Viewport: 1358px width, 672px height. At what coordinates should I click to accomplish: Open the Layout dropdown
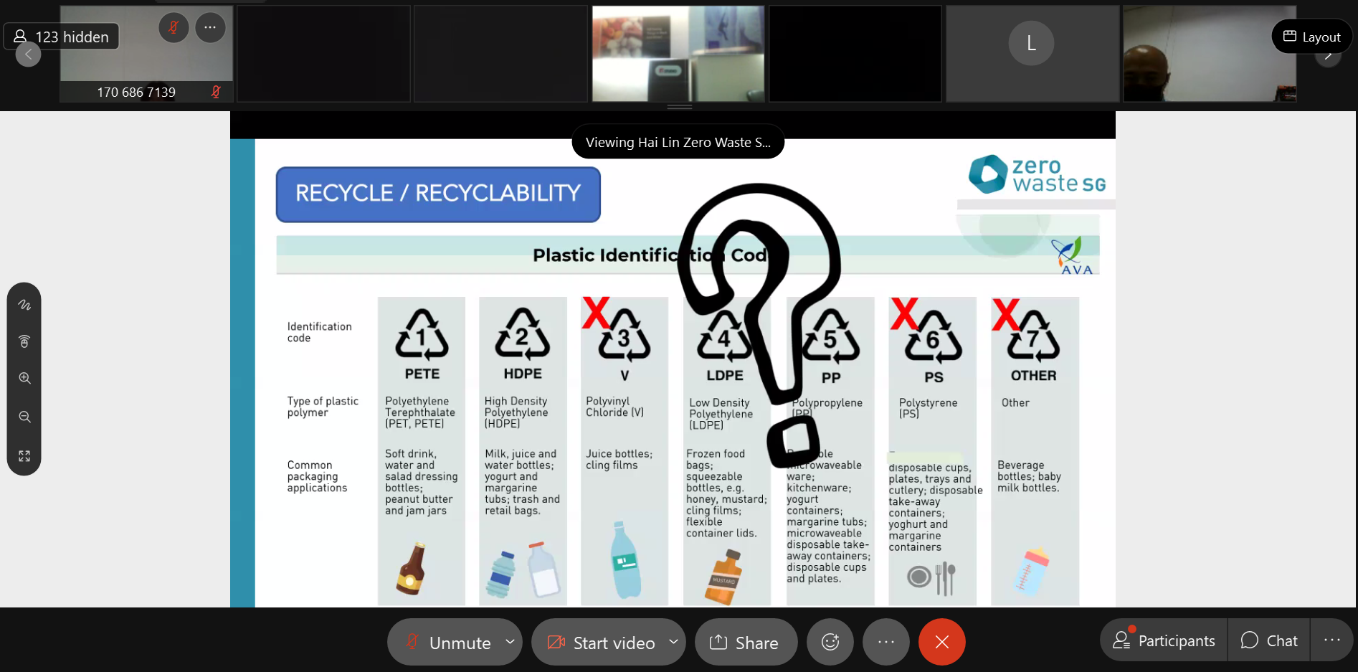[1311, 37]
